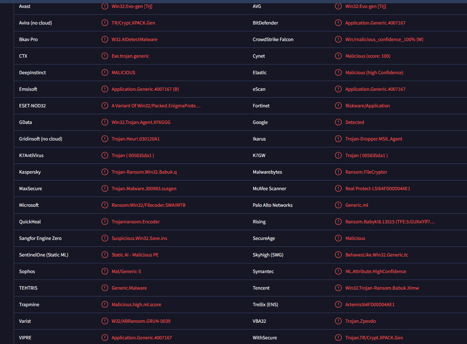Viewport: 467px width, 344px height.
Task: Click the Ransom.Babyk!8.13515 result from Rising
Action: (x=390, y=222)
